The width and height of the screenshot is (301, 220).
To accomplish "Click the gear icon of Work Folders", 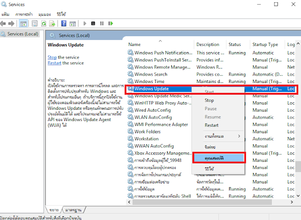I will point(131,131).
